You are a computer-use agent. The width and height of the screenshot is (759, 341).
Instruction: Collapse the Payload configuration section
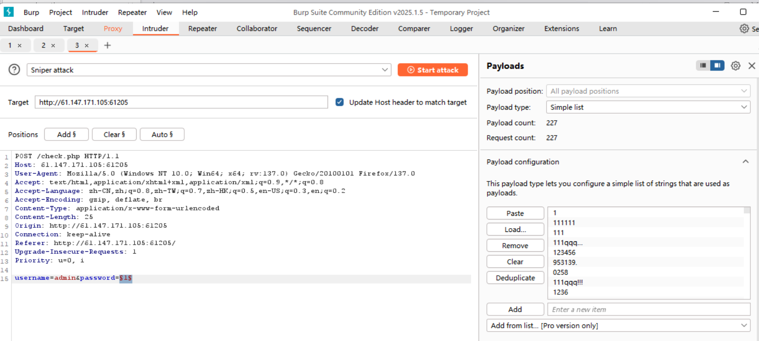pos(745,162)
